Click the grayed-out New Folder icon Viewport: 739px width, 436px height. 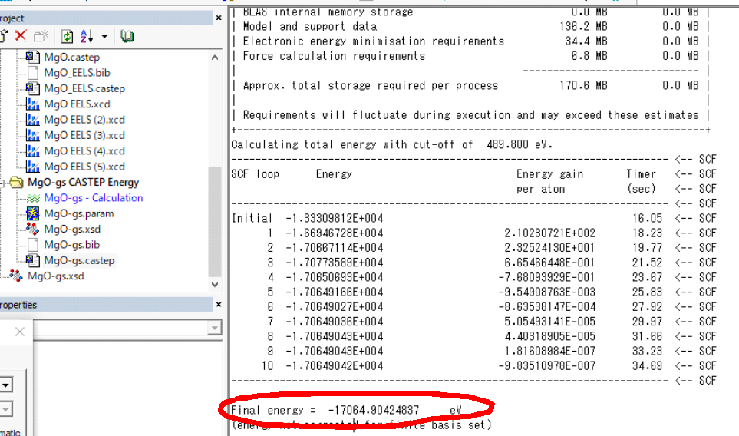pos(41,36)
